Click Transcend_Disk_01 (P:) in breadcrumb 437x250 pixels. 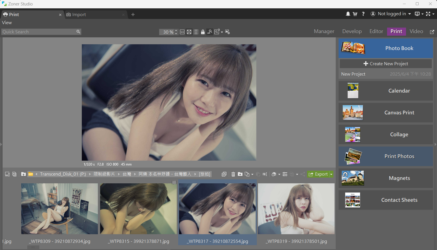click(x=63, y=174)
